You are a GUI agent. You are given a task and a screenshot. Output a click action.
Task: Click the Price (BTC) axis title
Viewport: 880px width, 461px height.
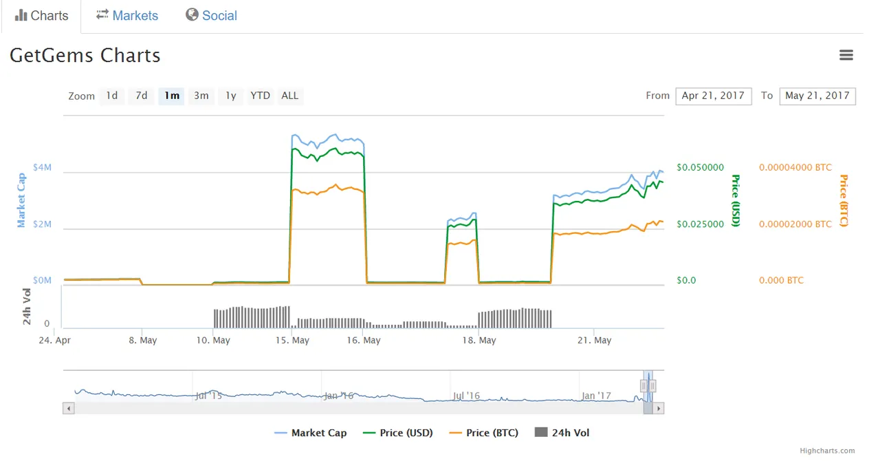click(844, 200)
